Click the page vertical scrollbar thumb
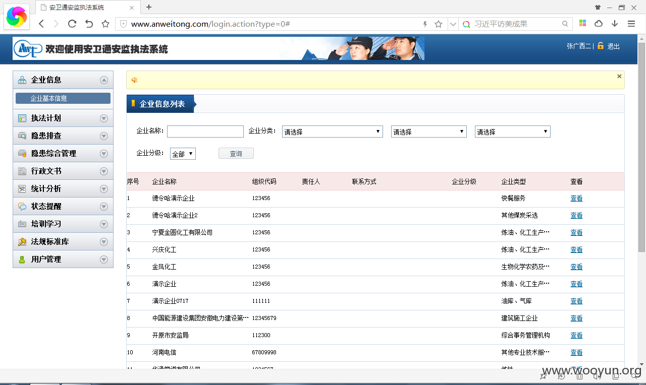Viewport: 646px width, 385px height. [641, 146]
